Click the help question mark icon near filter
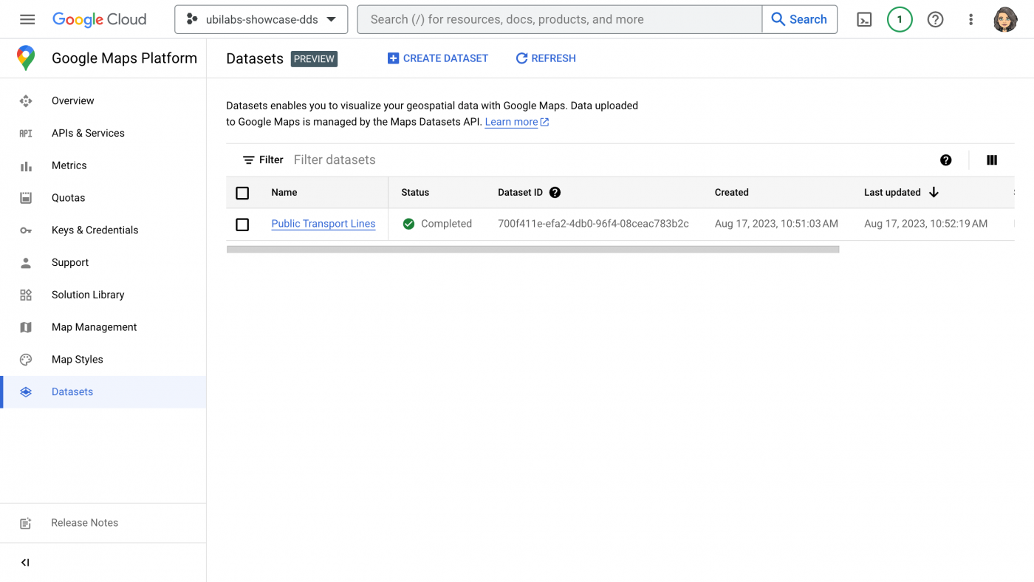1034x582 pixels. click(945, 160)
